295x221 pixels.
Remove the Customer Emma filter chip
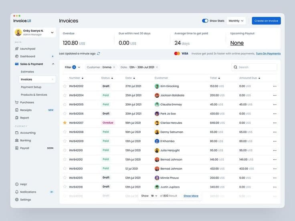pos(114,67)
